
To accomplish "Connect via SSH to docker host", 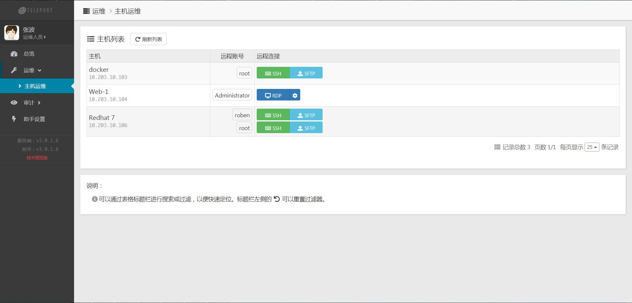I will pos(273,73).
